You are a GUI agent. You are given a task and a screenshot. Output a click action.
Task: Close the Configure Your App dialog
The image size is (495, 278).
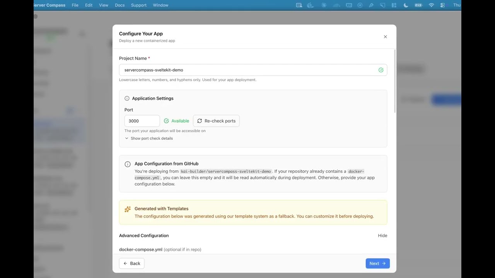(x=385, y=37)
